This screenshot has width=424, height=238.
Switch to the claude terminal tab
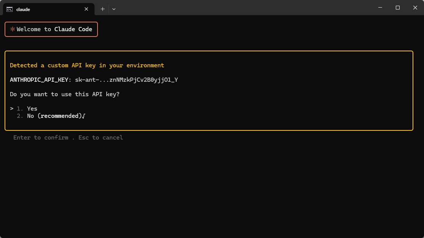[x=46, y=9]
